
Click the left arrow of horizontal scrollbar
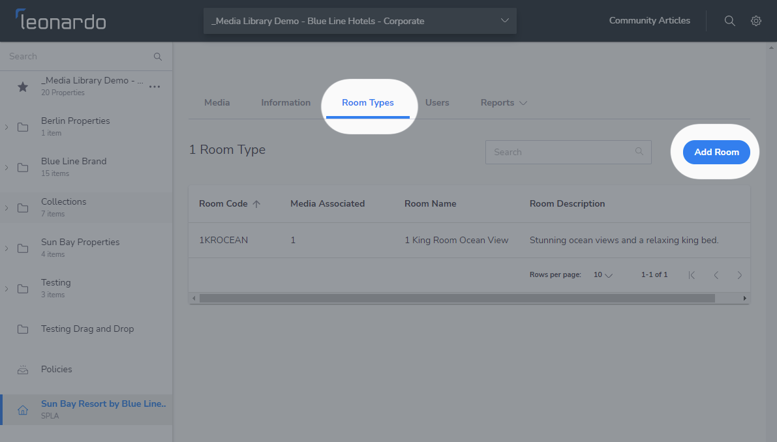(x=194, y=299)
